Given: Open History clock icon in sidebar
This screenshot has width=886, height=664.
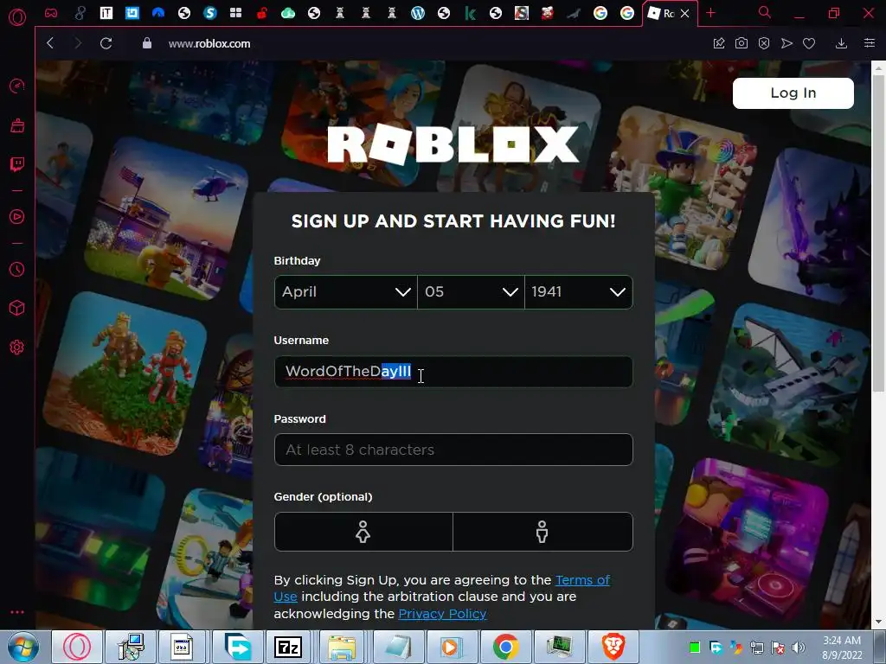Looking at the screenshot, I should (17, 270).
